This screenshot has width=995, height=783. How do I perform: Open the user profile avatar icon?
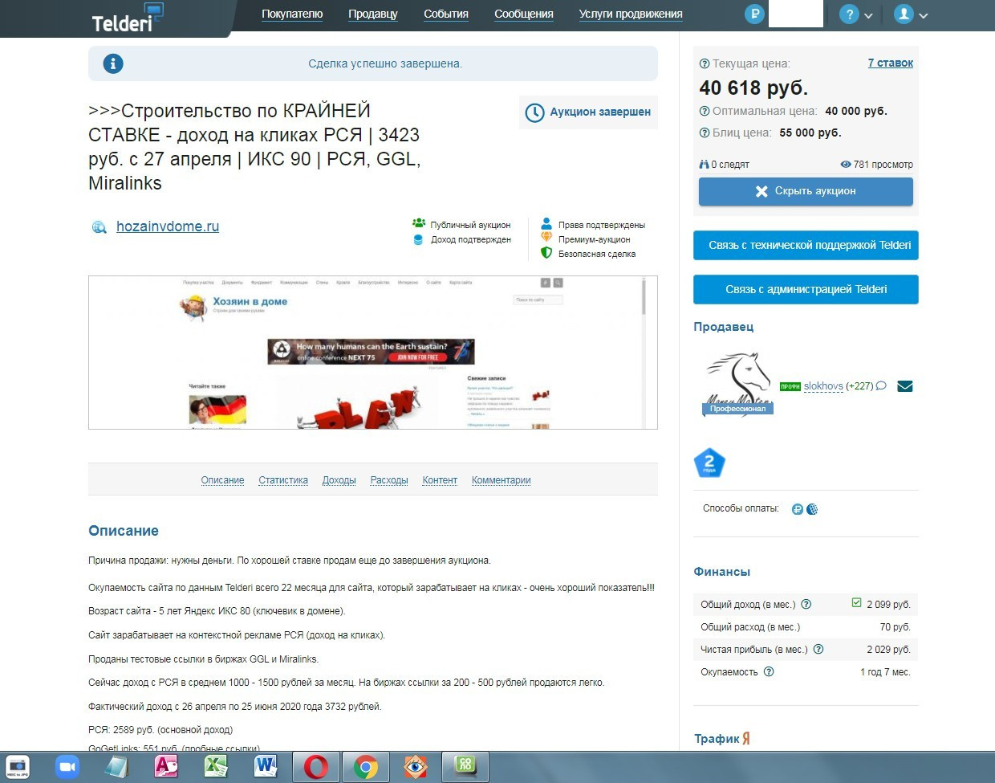(904, 14)
